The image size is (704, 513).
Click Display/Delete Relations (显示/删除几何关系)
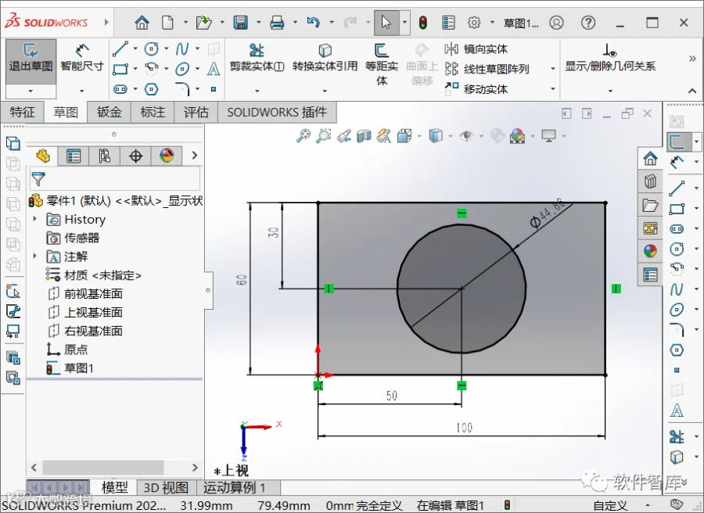609,59
